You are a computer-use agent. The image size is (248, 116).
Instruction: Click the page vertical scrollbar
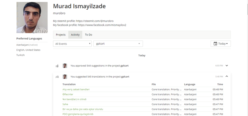247,58
